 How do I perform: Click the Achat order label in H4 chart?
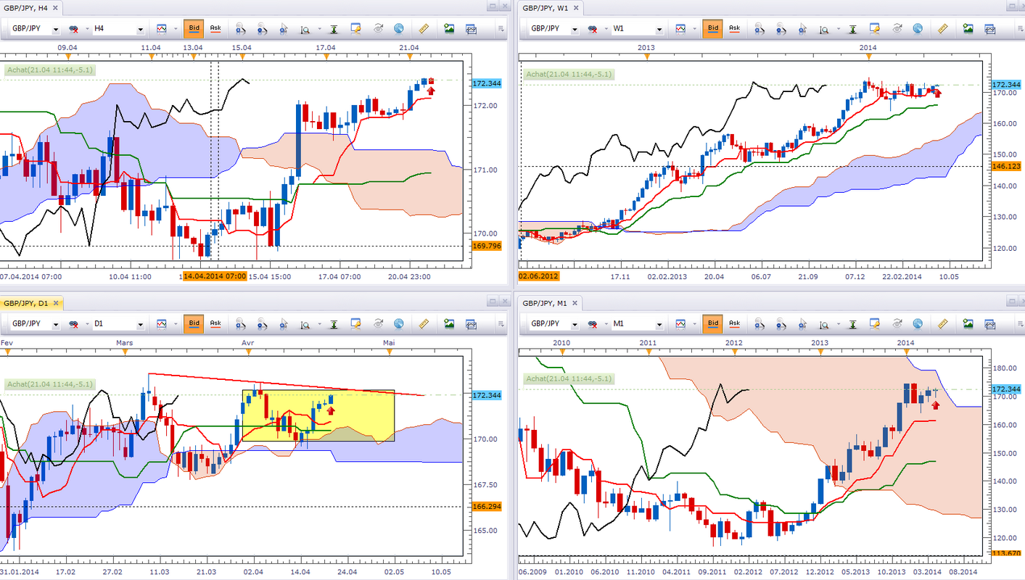click(x=51, y=70)
